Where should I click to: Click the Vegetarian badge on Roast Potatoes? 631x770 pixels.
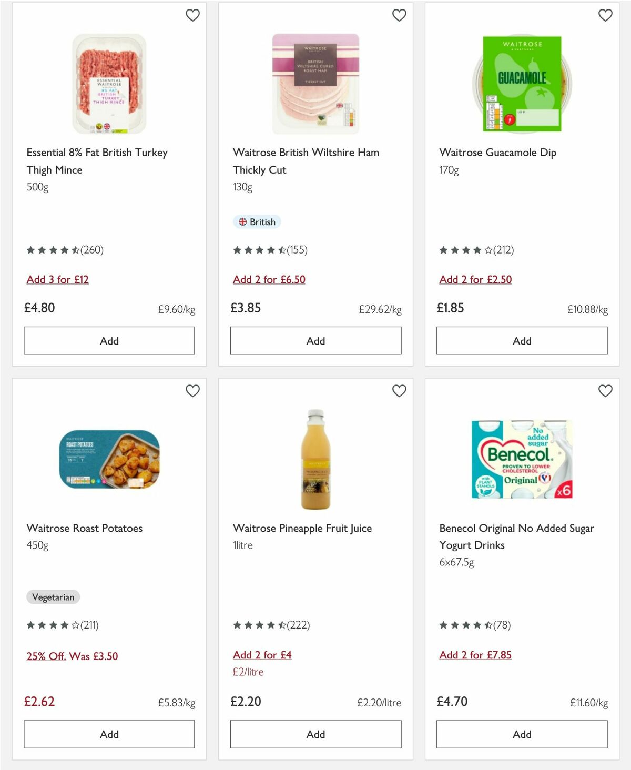53,597
